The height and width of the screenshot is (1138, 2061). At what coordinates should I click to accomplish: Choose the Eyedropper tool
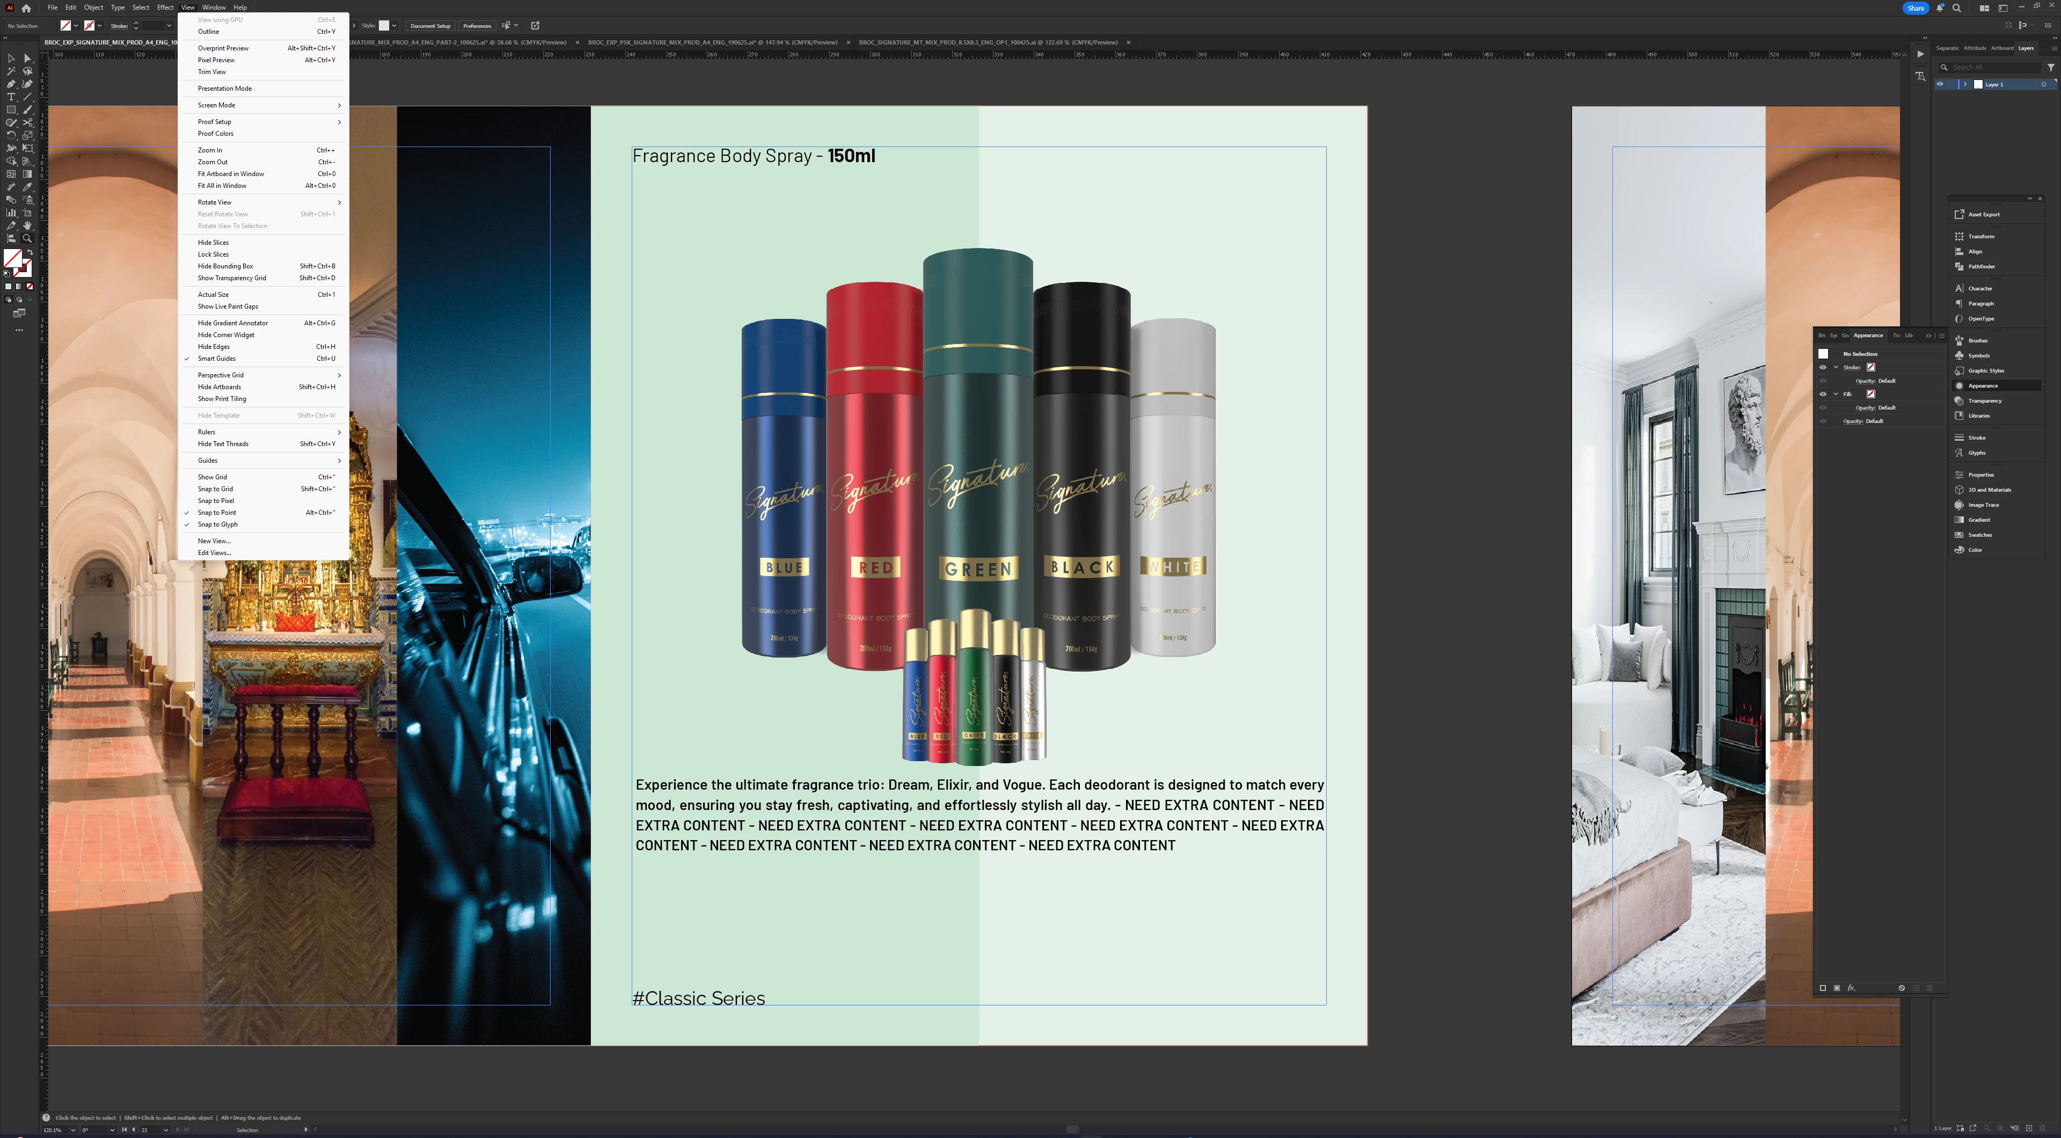pos(27,187)
